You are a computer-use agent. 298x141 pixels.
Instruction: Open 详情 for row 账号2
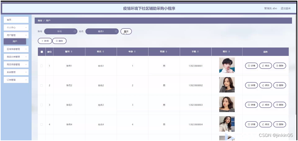(251, 85)
